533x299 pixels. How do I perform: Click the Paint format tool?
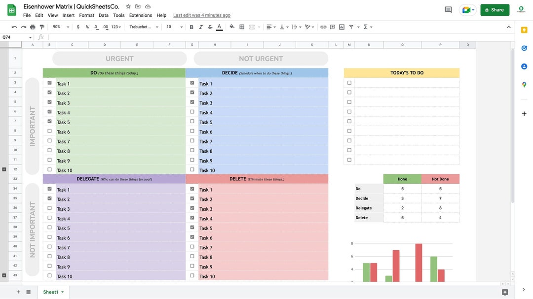(x=40, y=26)
